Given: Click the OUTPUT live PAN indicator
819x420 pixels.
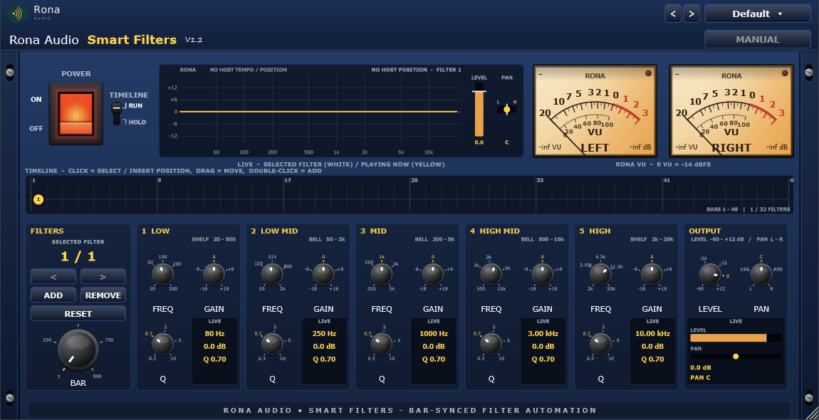Looking at the screenshot, I should [736, 356].
